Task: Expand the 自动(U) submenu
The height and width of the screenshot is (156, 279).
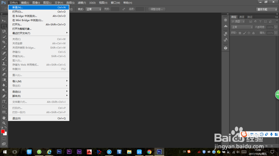Action: click(x=39, y=92)
